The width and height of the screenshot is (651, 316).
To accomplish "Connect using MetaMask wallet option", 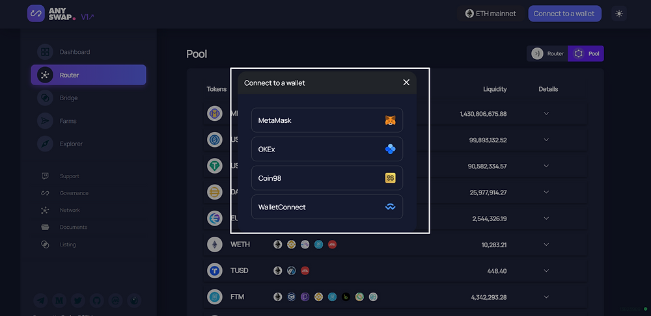I will pyautogui.click(x=327, y=120).
